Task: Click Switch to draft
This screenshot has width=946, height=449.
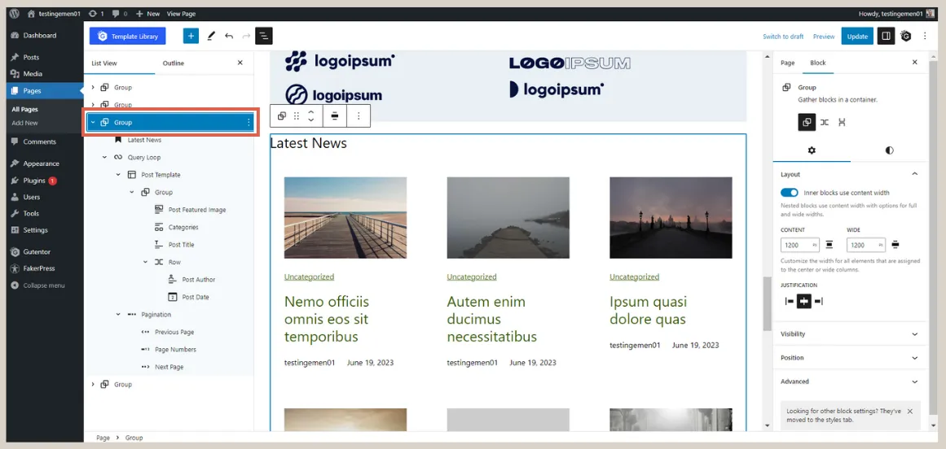Action: (783, 36)
